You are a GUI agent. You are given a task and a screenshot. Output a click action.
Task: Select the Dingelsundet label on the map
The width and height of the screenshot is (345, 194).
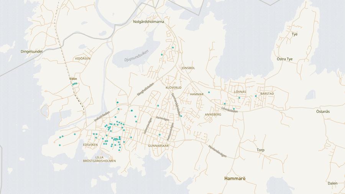pos(31,51)
